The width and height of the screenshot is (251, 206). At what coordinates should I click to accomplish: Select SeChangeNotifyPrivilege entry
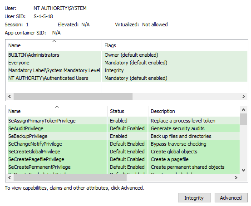point(123,144)
